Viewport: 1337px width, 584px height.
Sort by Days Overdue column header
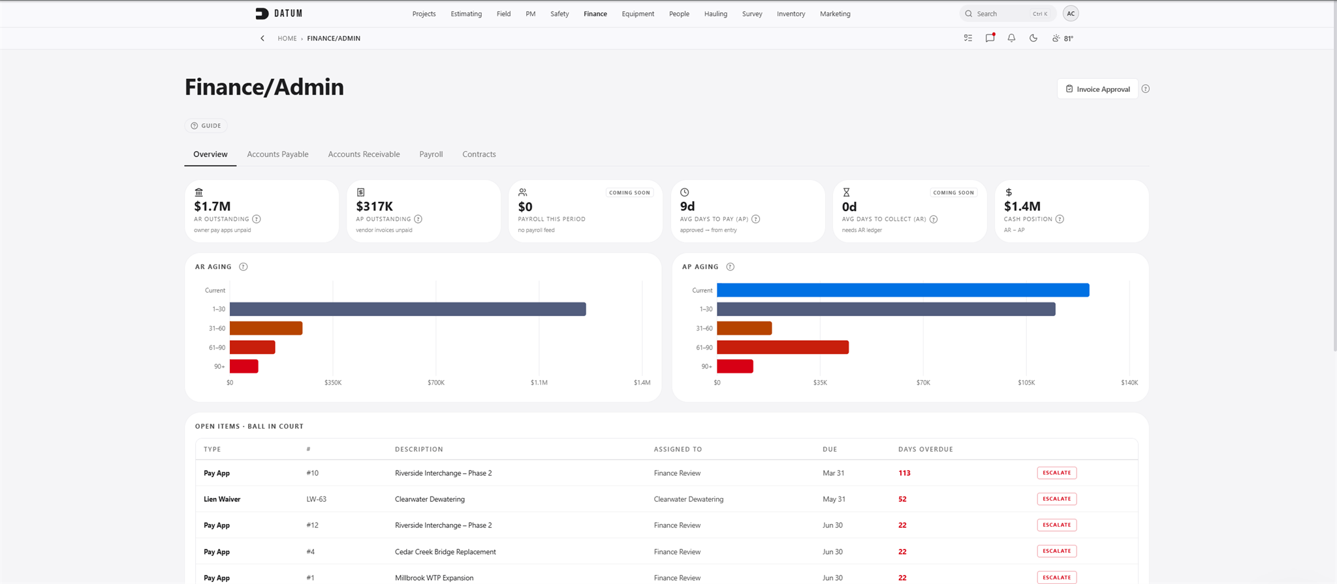point(925,450)
